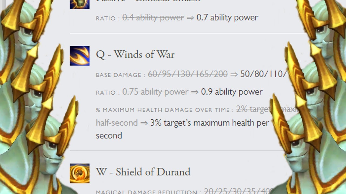Select the Q - Winds of War heading
346x194 pixels.
[x=135, y=54]
